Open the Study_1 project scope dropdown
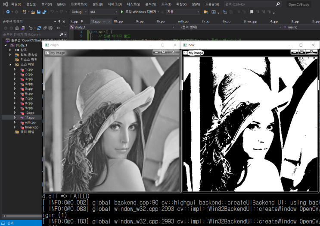 point(122,27)
